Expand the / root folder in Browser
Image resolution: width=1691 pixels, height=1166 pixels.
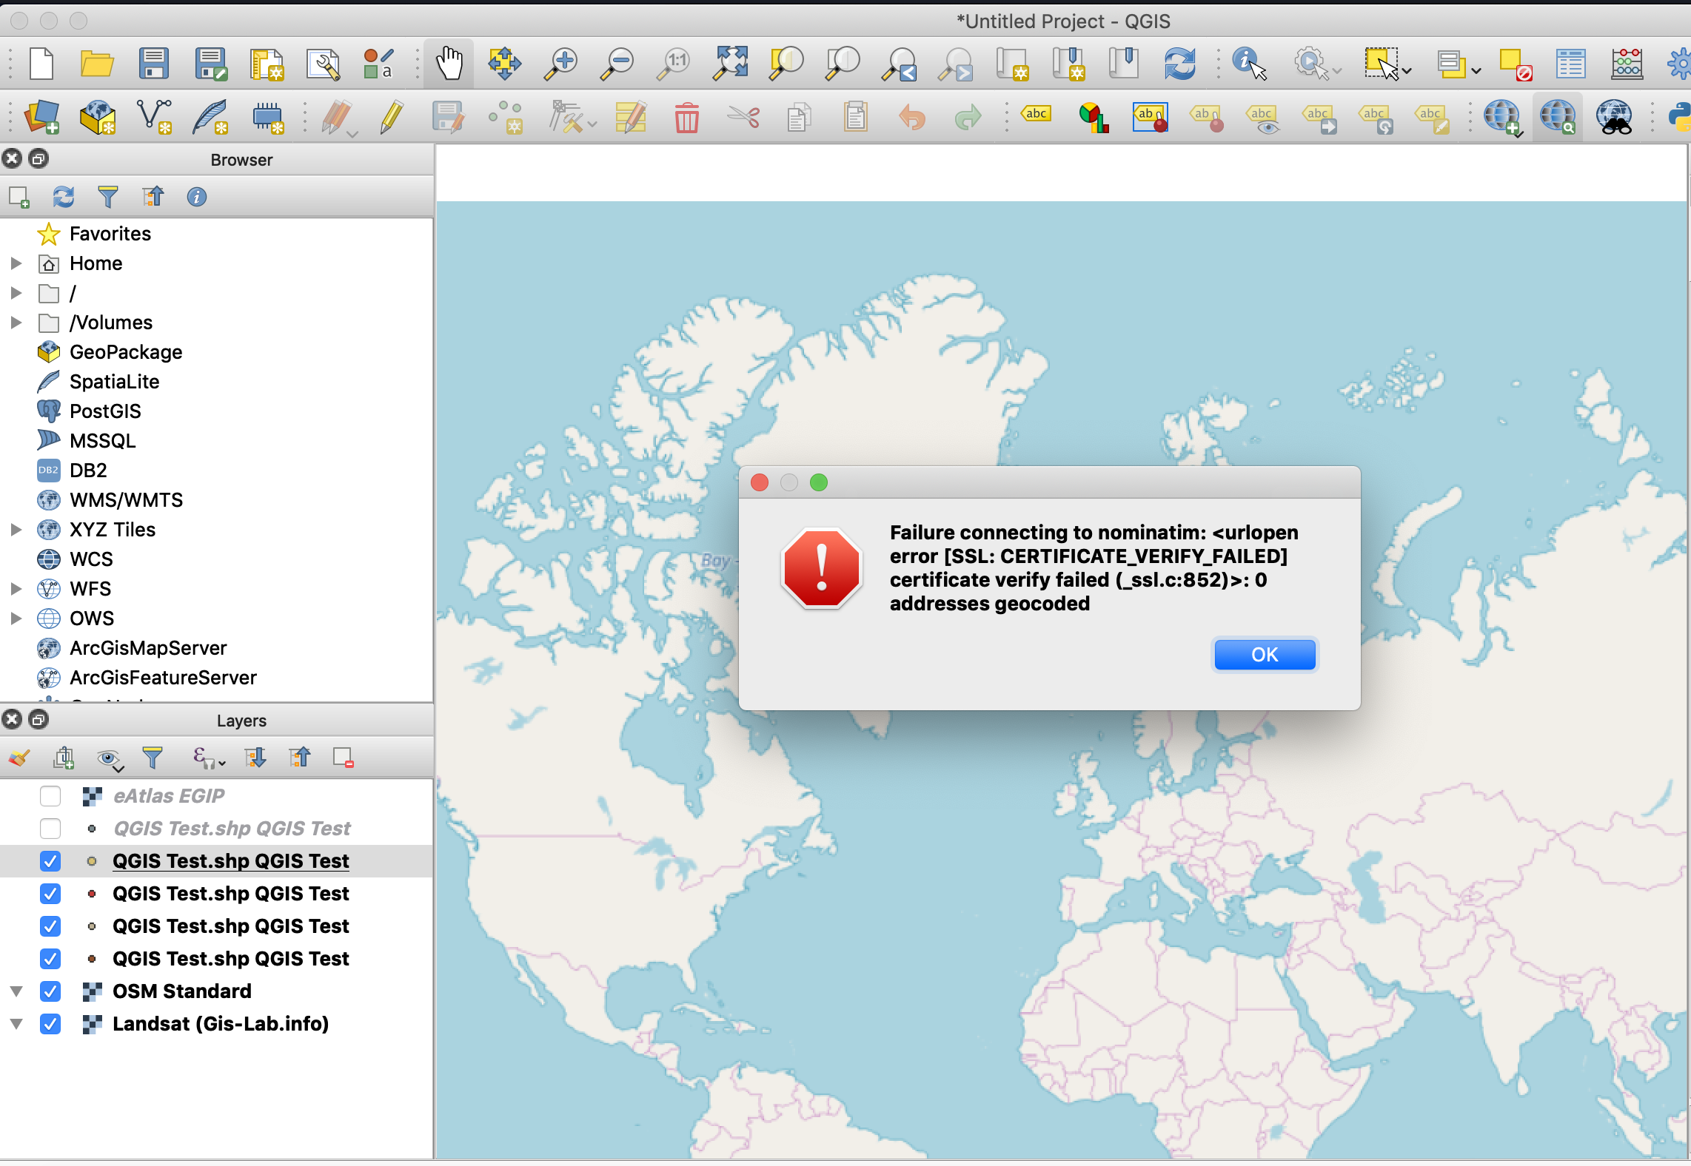point(16,293)
